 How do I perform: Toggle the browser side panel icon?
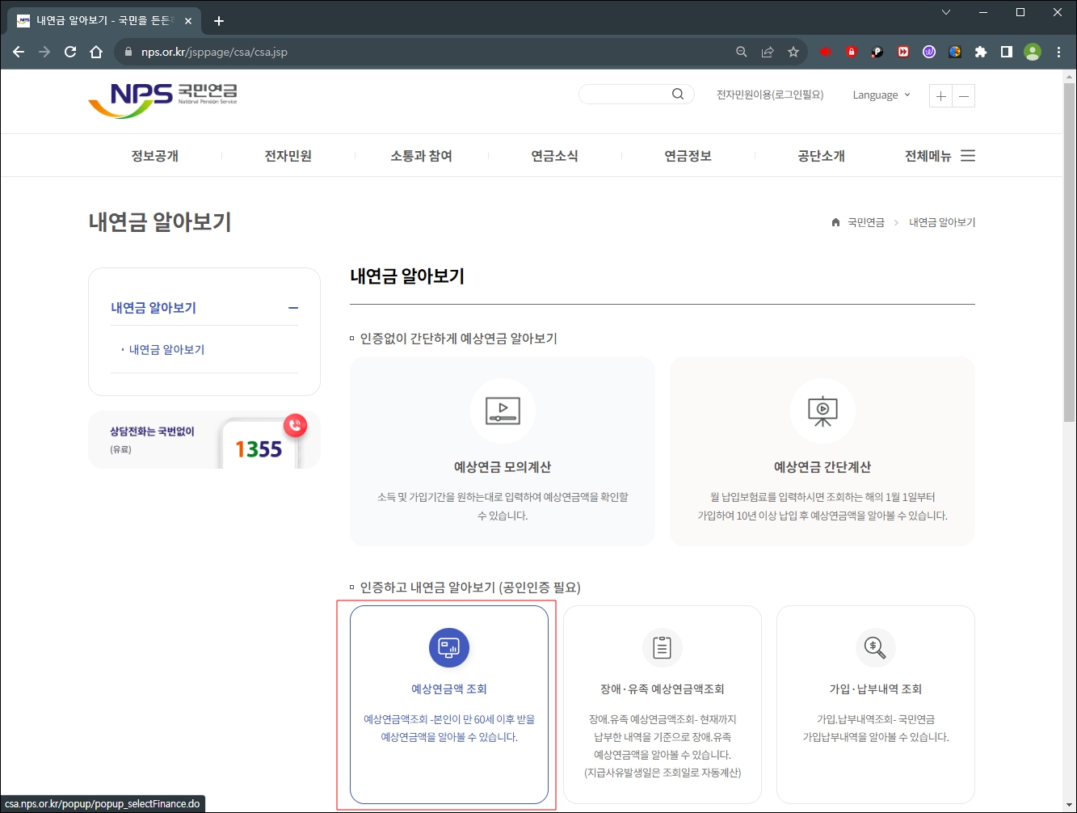(1007, 52)
